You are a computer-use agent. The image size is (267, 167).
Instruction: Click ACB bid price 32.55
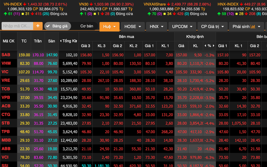[x=150, y=106]
